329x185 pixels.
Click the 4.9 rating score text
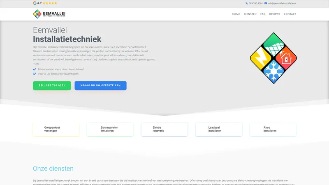click(x=39, y=3)
